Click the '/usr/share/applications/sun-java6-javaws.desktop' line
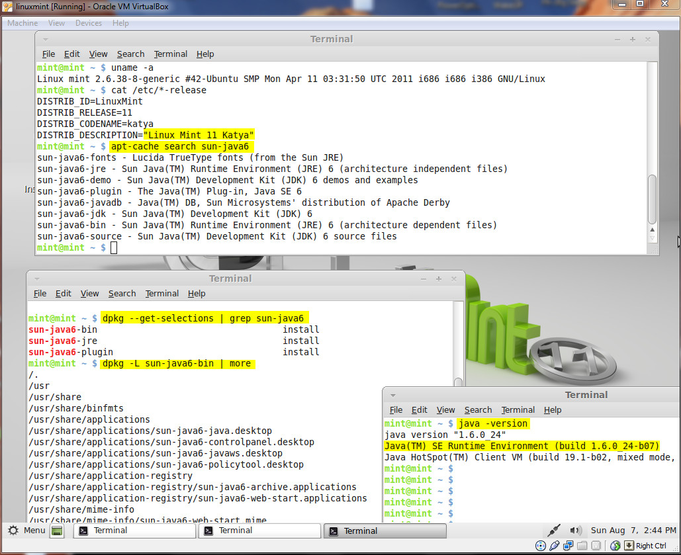This screenshot has height=555, width=681. click(156, 453)
